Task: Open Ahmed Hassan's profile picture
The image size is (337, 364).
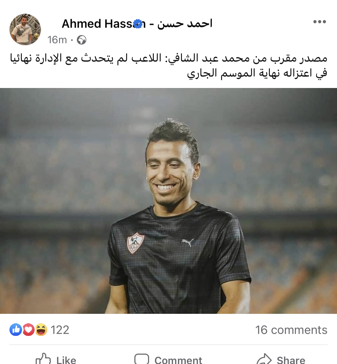Action: point(25,29)
